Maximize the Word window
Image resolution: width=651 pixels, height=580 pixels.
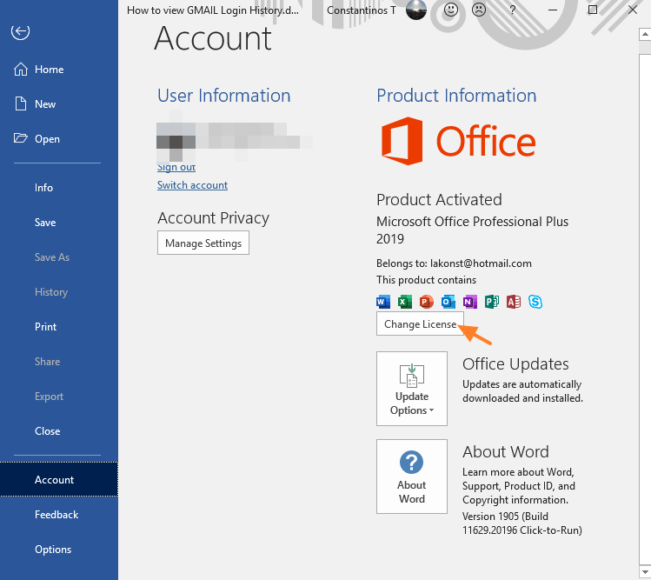593,10
